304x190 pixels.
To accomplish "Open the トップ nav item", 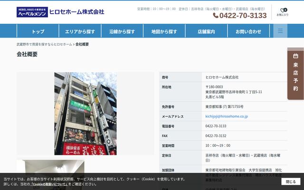I will point(38,31).
